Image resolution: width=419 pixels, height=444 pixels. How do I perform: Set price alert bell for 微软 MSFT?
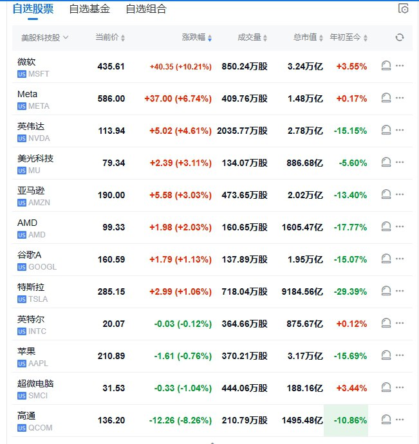[x=386, y=66]
